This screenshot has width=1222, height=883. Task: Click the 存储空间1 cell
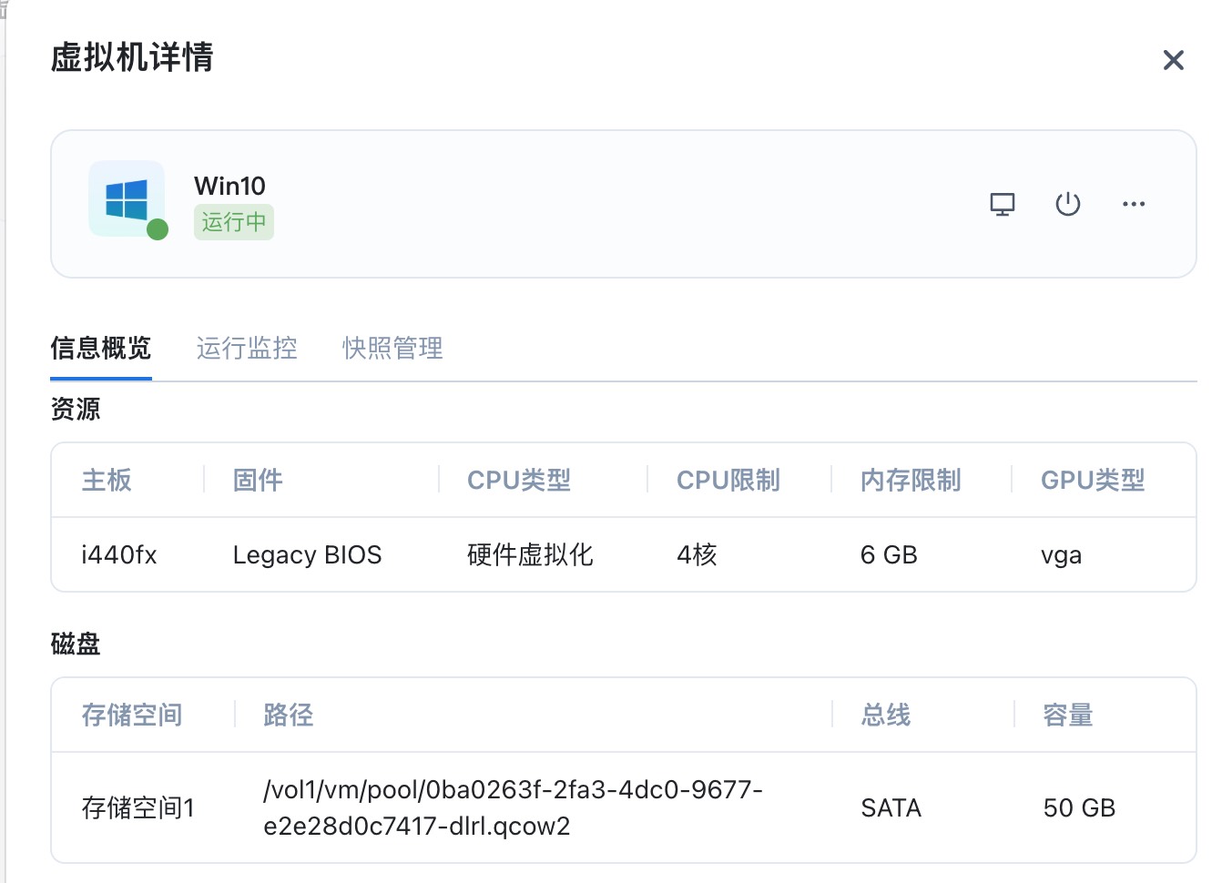click(137, 807)
